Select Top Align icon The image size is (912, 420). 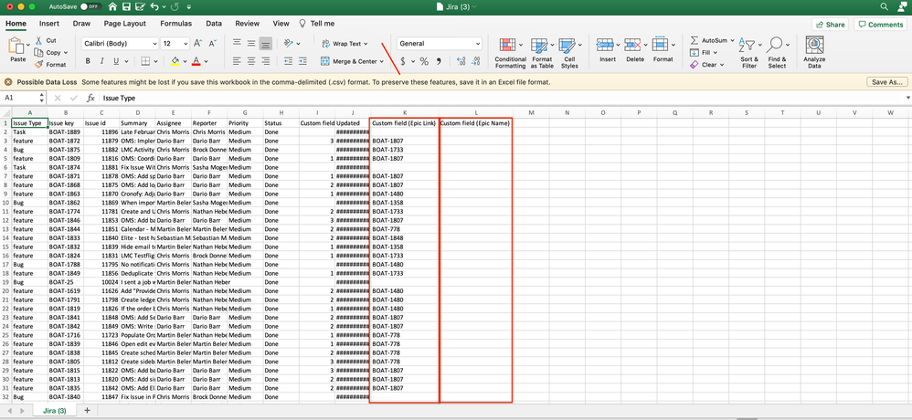237,44
